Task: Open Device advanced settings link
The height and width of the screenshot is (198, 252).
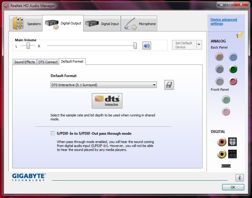Action: [x=223, y=22]
